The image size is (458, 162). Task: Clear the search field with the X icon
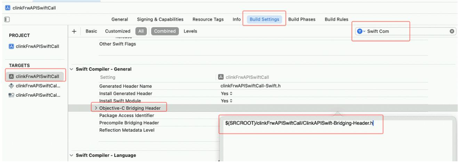[x=452, y=31]
